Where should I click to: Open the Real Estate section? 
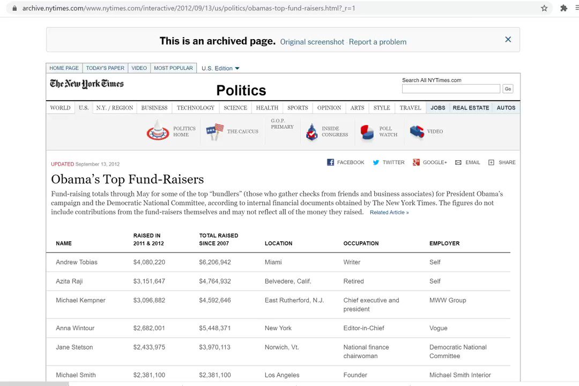tap(471, 108)
